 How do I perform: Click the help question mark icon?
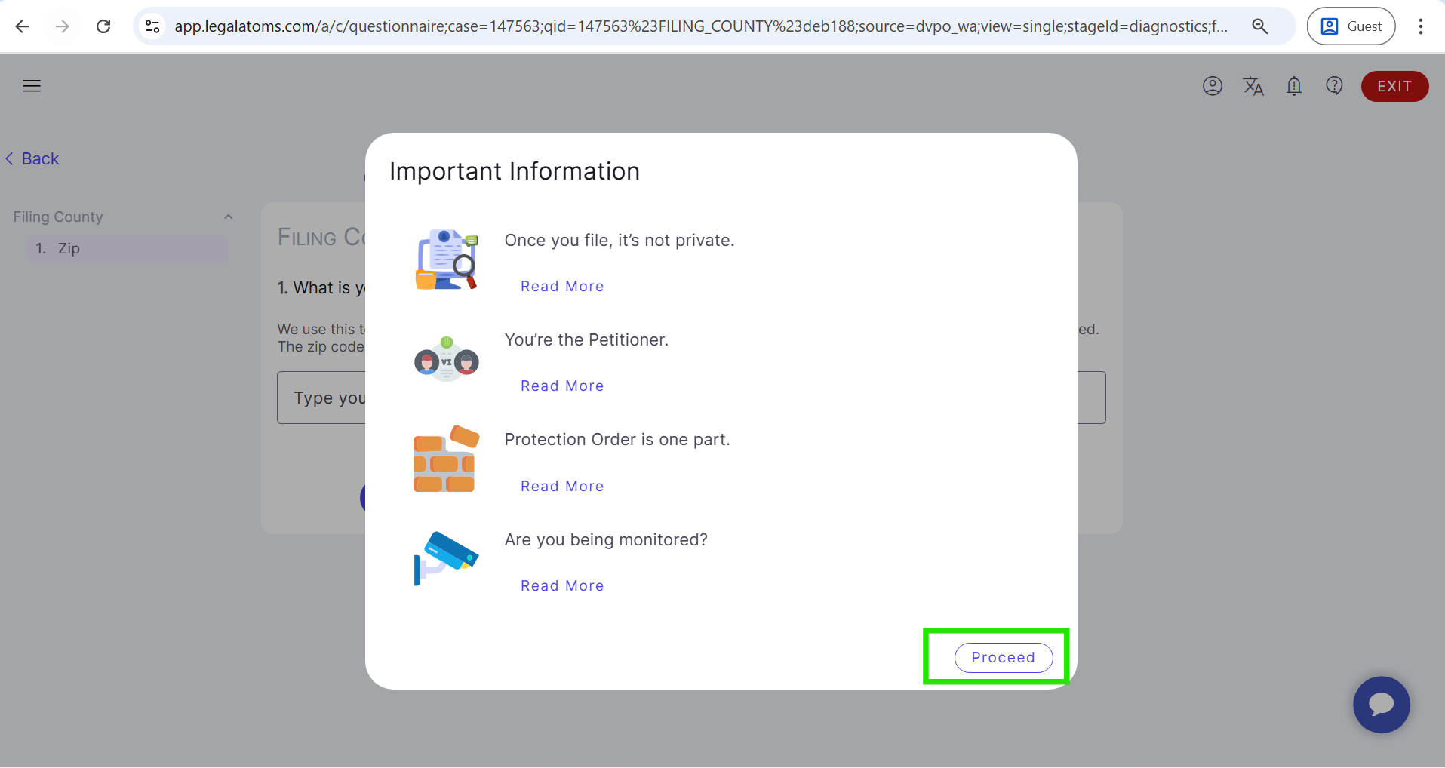(1334, 86)
